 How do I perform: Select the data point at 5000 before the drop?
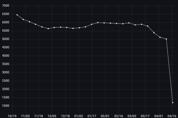(166, 39)
